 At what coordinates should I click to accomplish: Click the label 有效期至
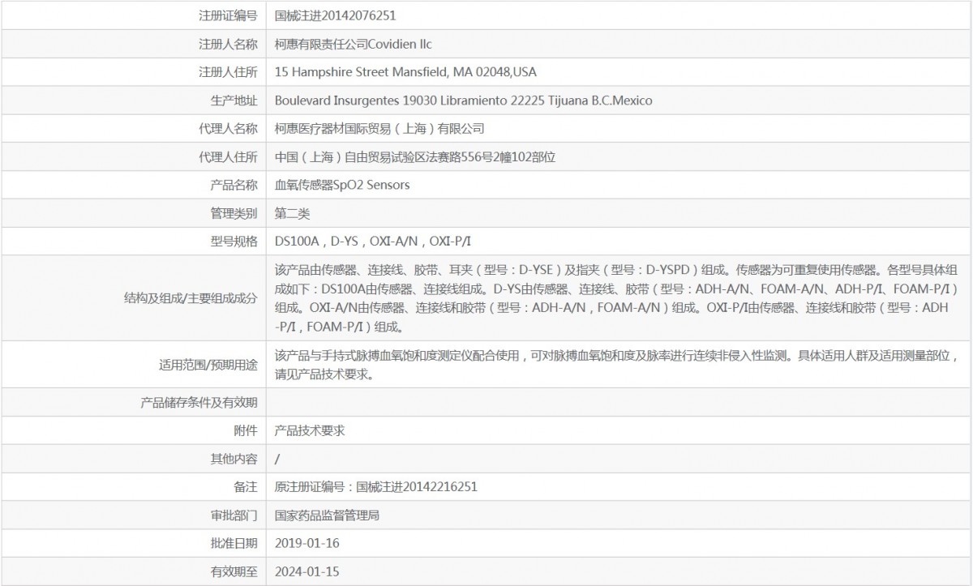pyautogui.click(x=234, y=571)
